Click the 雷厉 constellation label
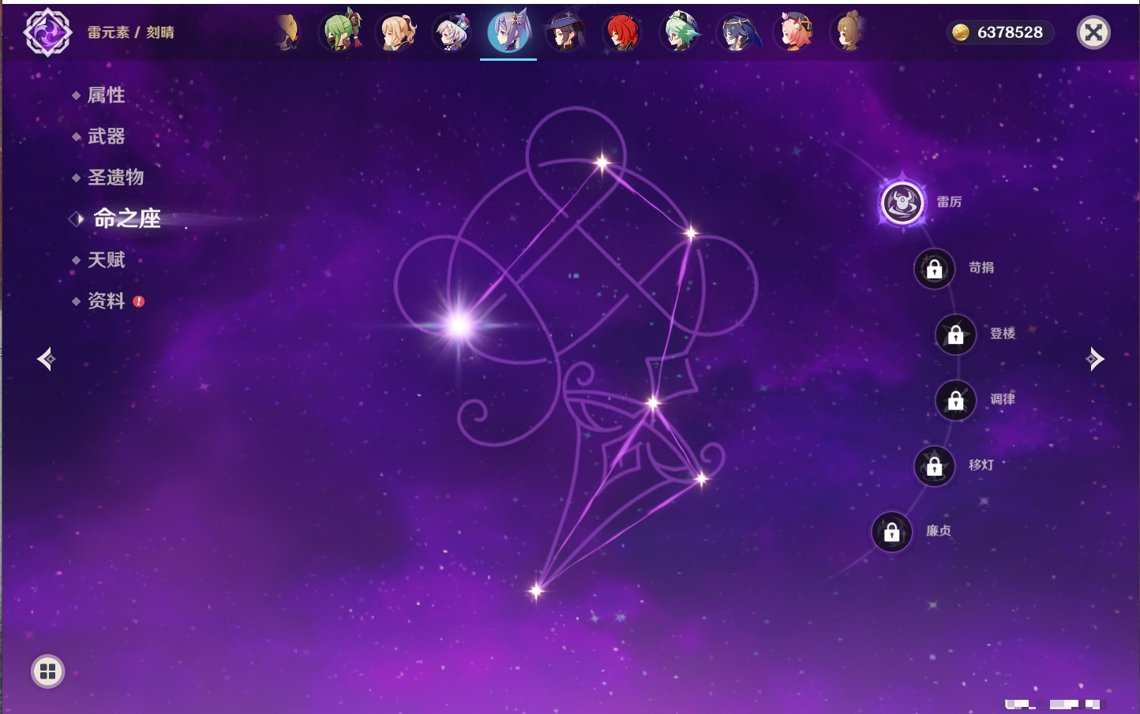Image resolution: width=1140 pixels, height=714 pixels. click(949, 202)
